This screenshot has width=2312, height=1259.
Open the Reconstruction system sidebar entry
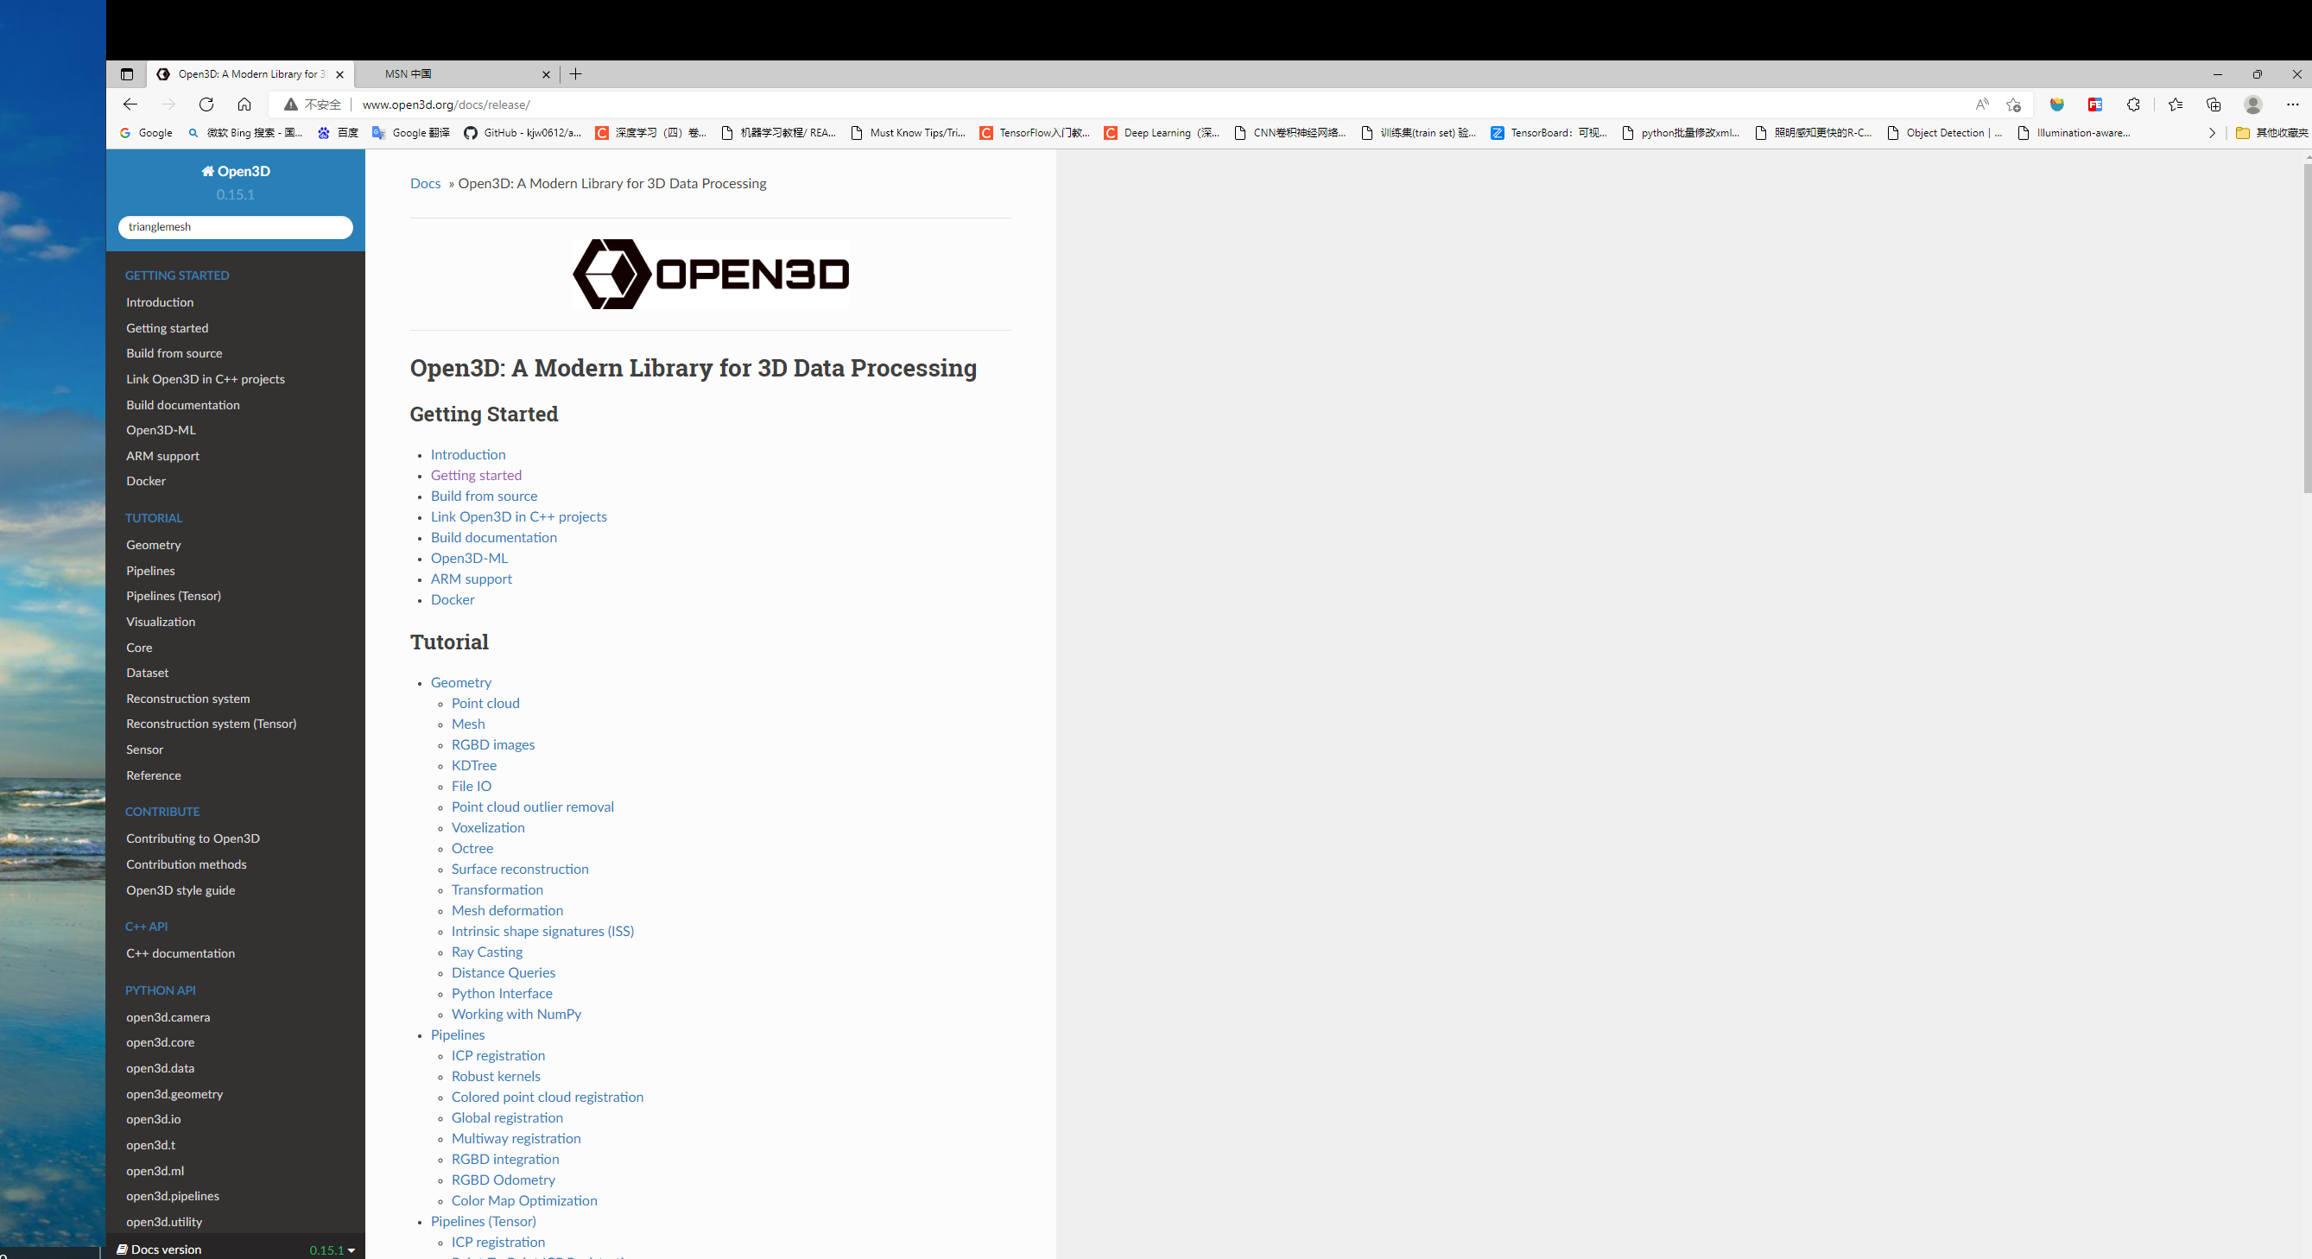187,698
